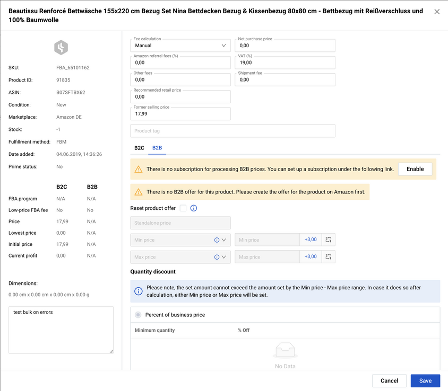Click the Fulfillment method value FBM

tap(61, 142)
